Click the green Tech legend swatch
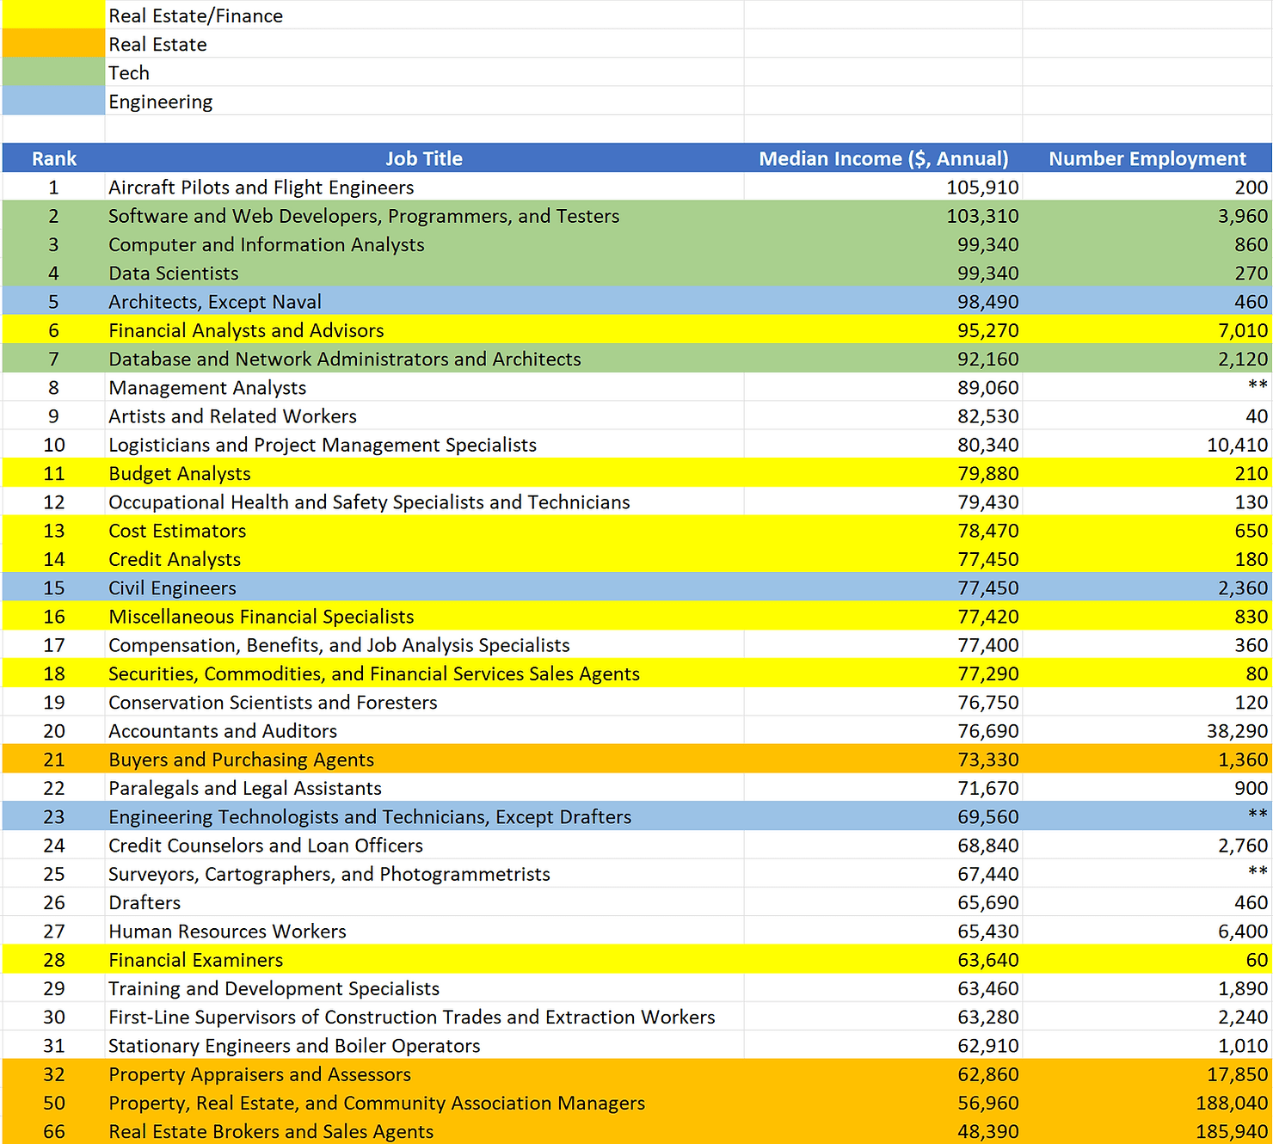This screenshot has height=1144, width=1273. click(x=53, y=72)
